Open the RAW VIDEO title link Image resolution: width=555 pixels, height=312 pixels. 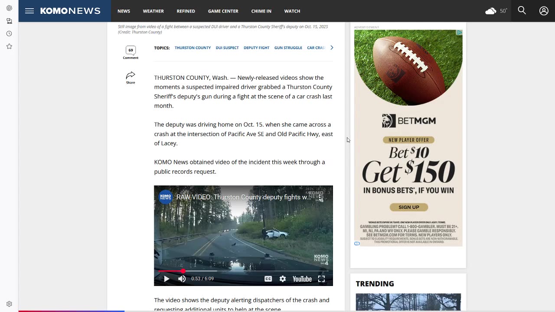coord(244,197)
